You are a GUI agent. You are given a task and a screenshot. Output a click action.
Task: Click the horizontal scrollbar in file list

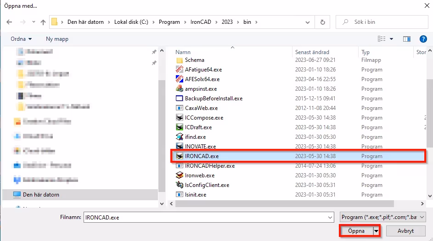284,204
